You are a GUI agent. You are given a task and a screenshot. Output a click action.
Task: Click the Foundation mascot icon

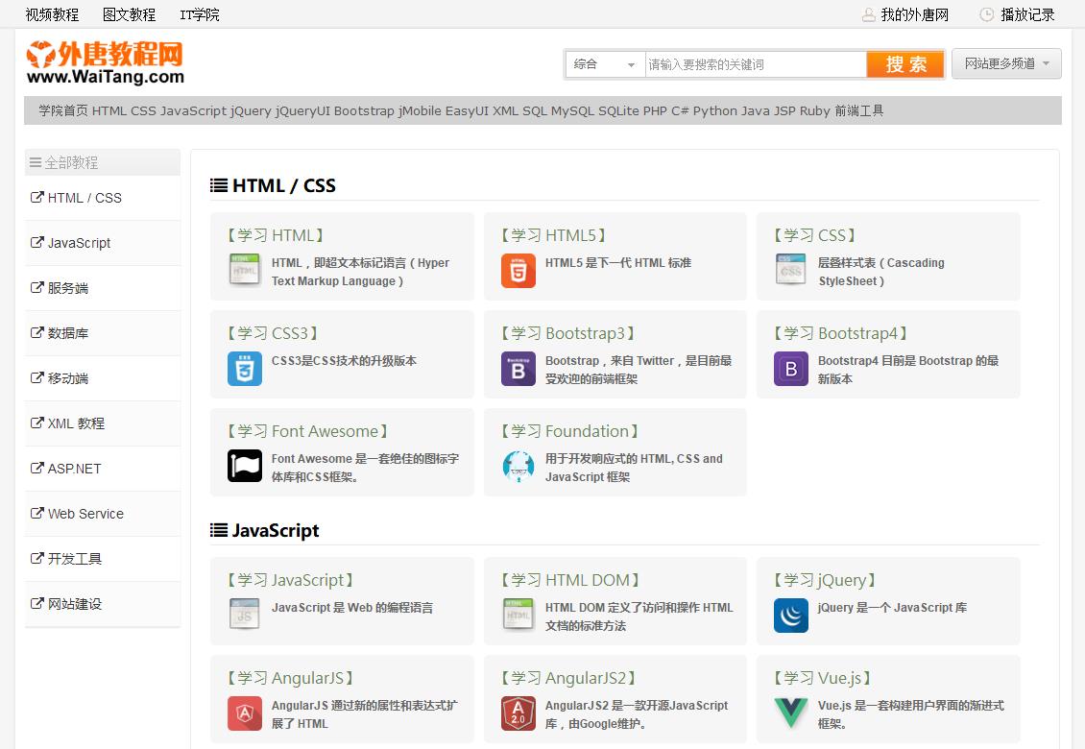pos(518,466)
